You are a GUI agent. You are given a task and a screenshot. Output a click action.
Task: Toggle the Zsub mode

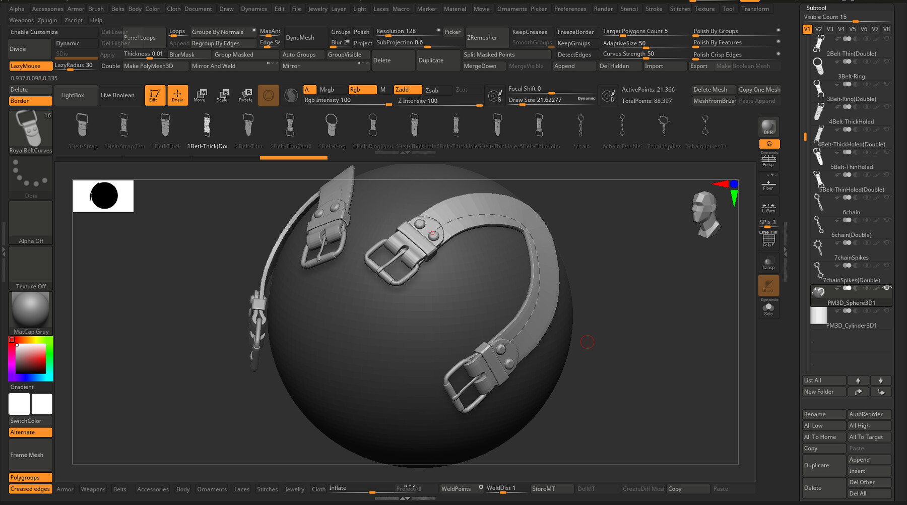(x=437, y=90)
